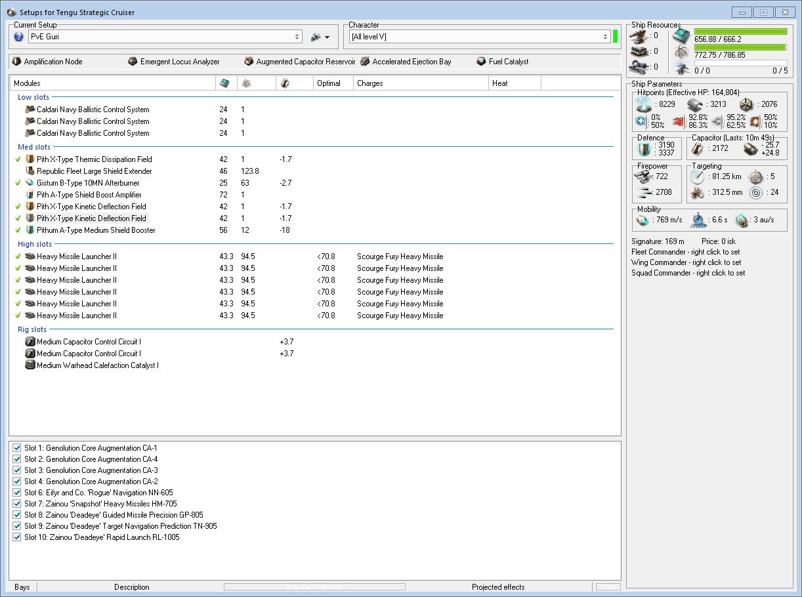This screenshot has height=597, width=802.
Task: Click Fleet Commander right click to set
Action: (x=686, y=252)
